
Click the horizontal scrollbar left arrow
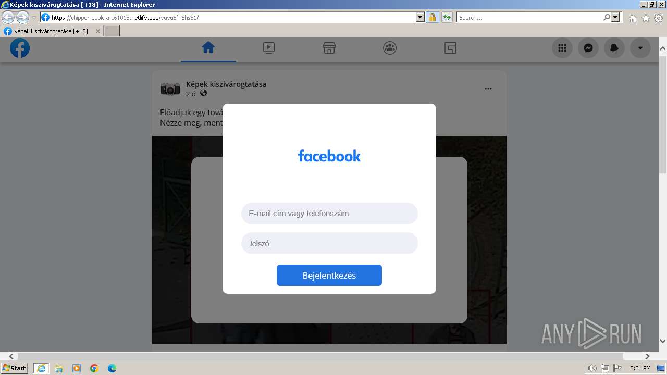coord(11,356)
